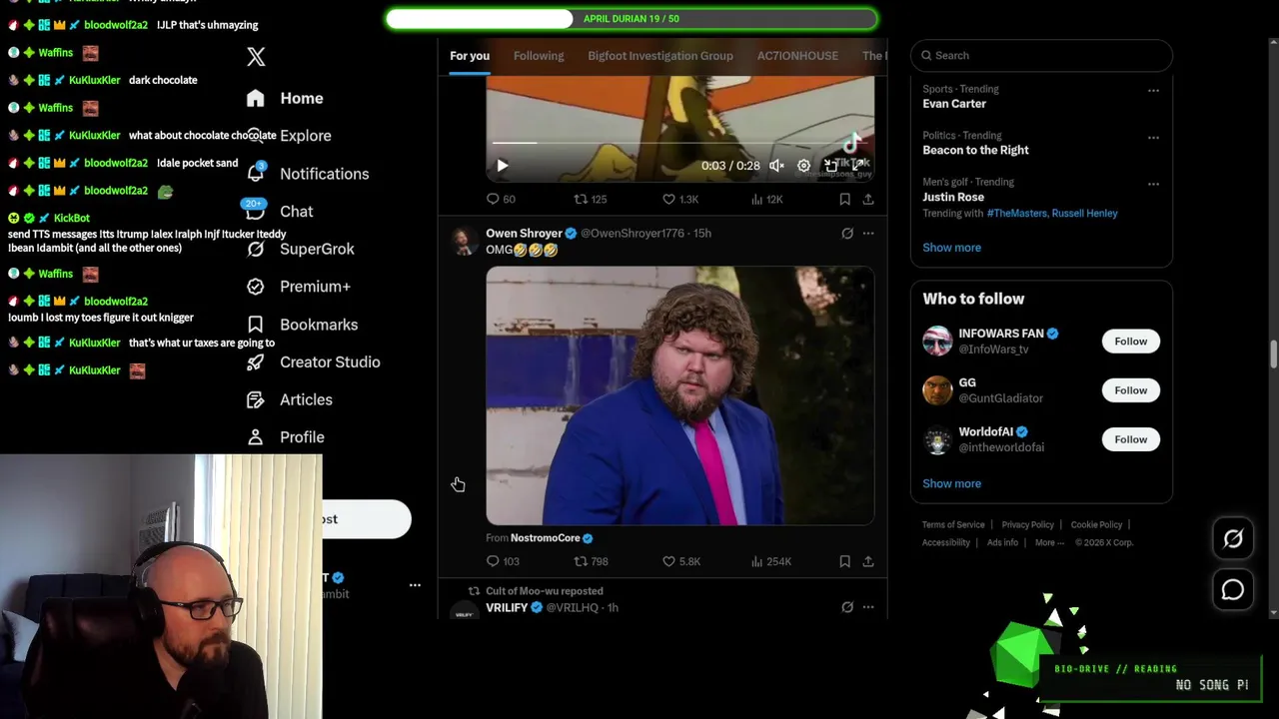Click page vertical scrollbar thumb
This screenshot has width=1279, height=719.
pyautogui.click(x=1273, y=355)
